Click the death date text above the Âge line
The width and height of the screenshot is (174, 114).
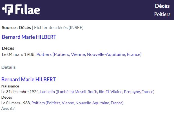click(x=16, y=103)
